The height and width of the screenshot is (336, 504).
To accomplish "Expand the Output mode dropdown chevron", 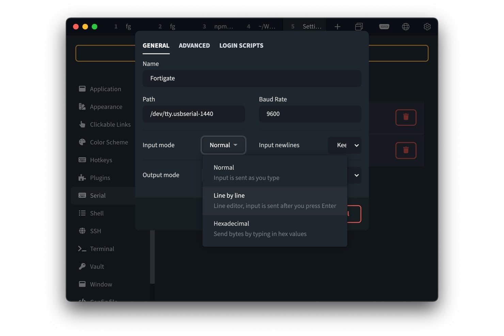I will [x=357, y=175].
